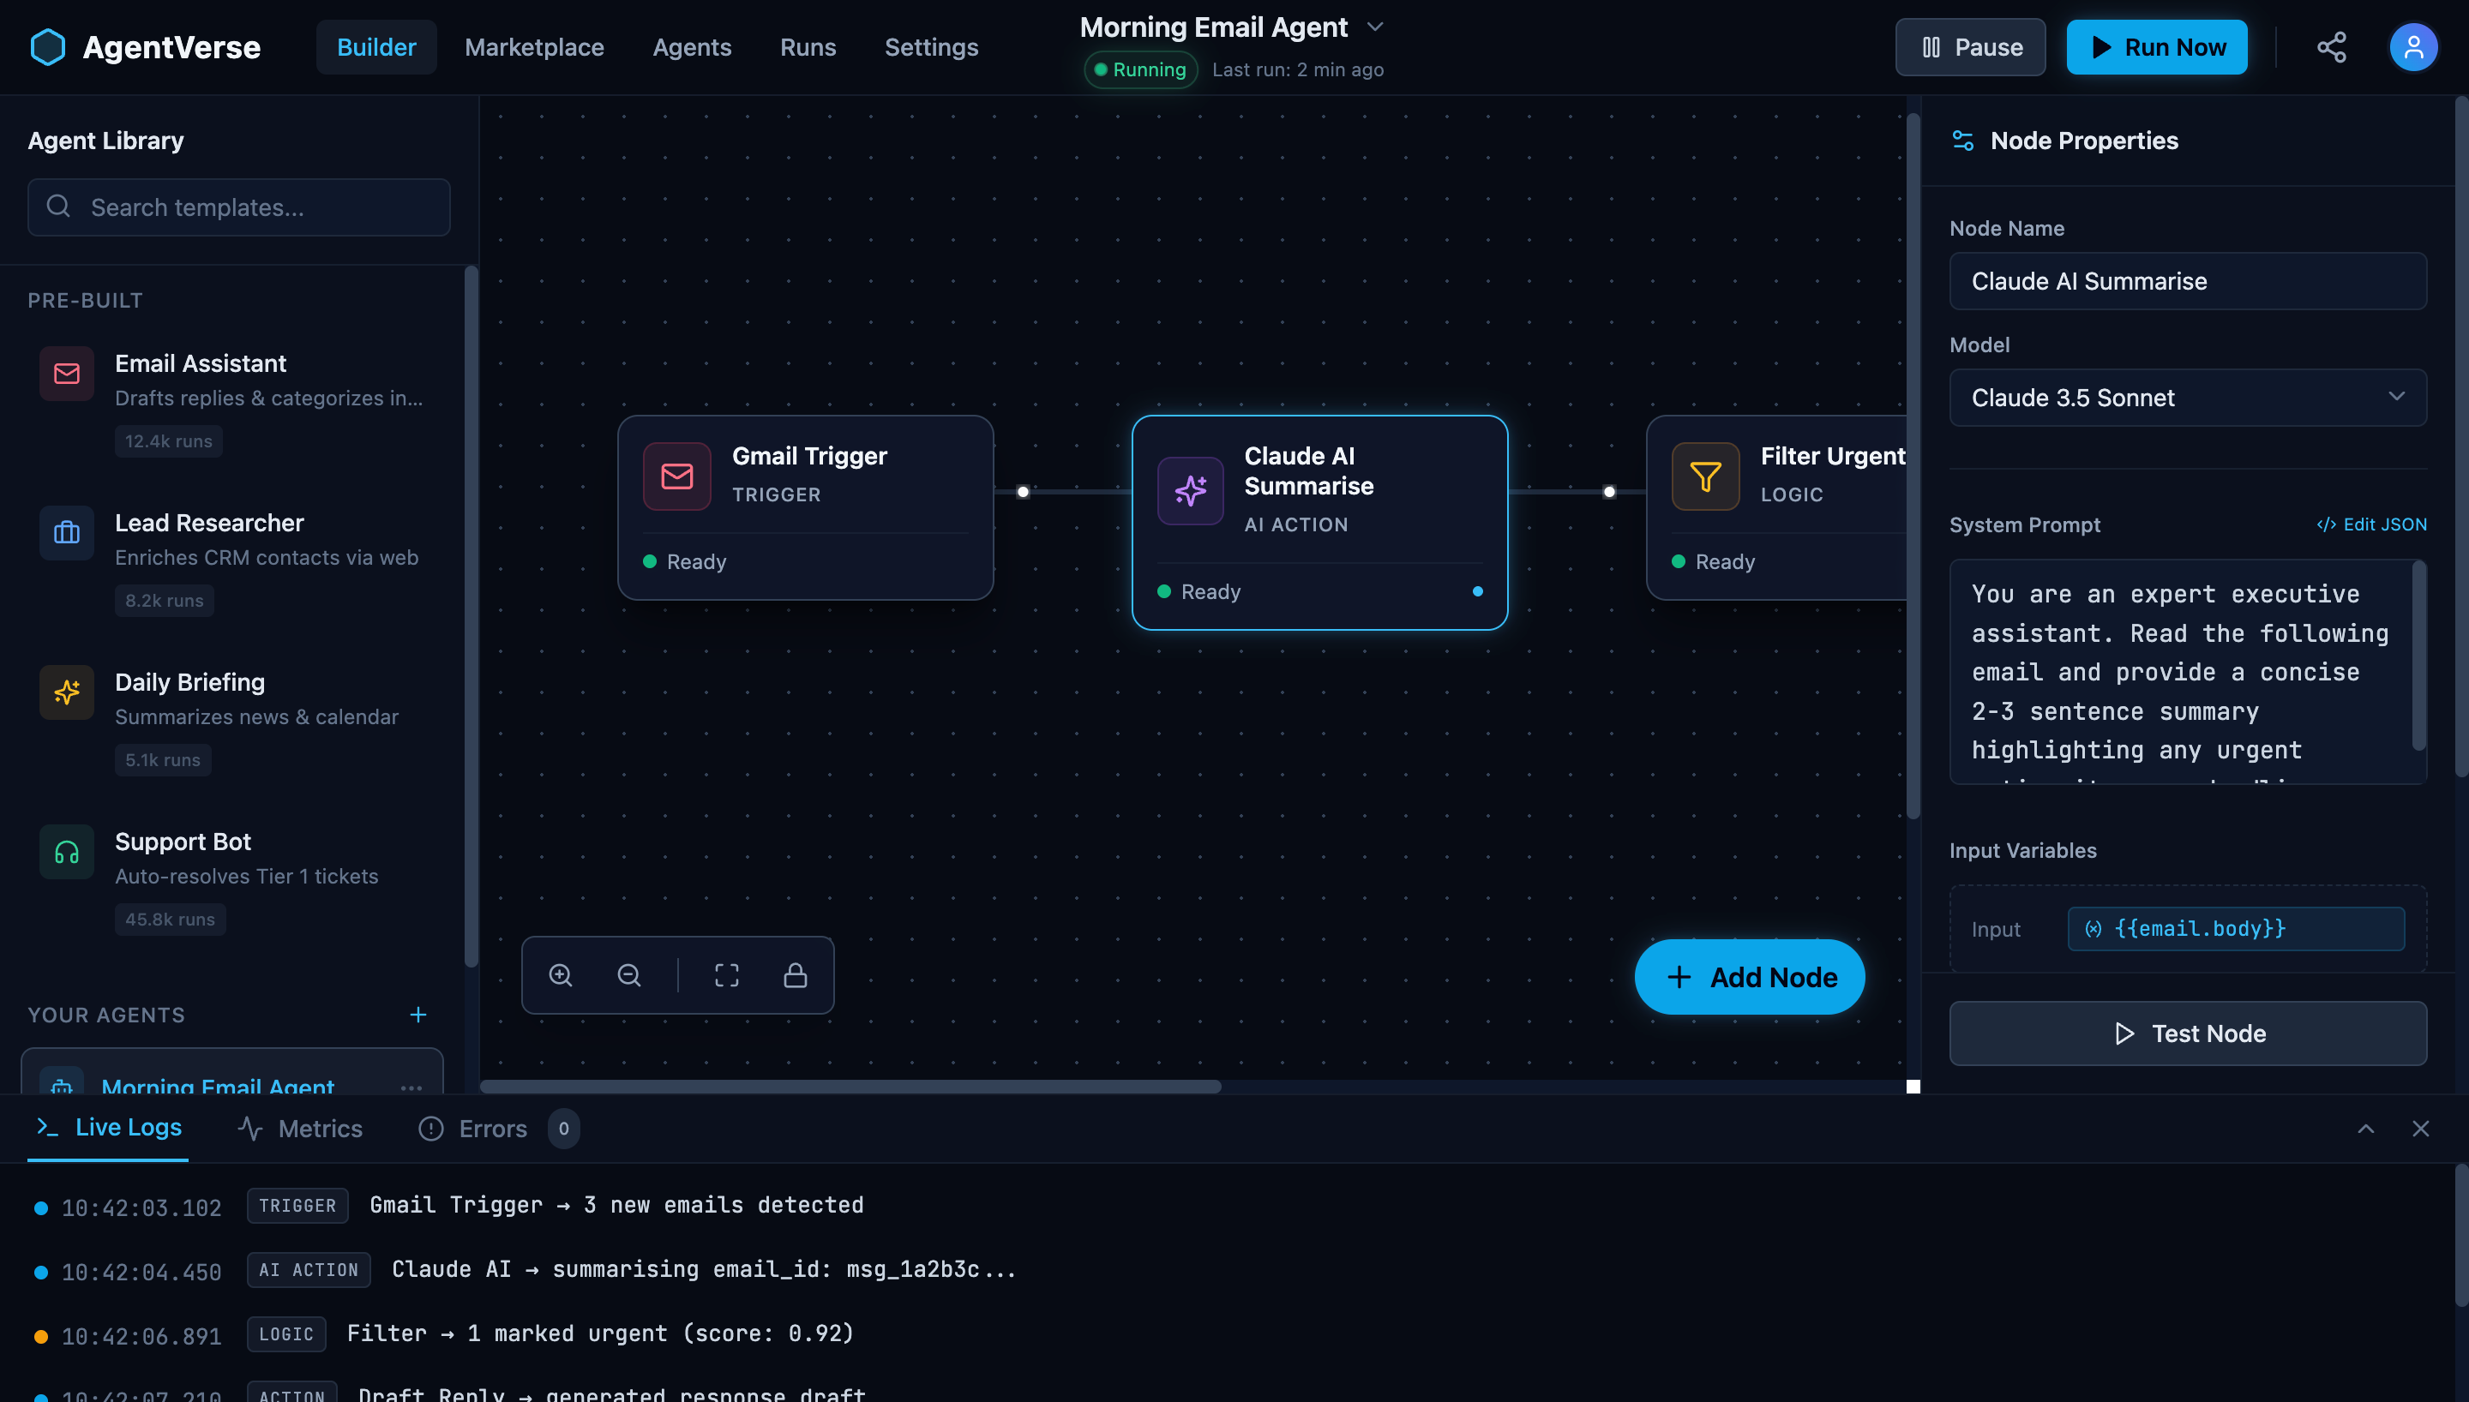Click the variable icon in Input field
This screenshot has width=2469, height=1402.
2093,929
